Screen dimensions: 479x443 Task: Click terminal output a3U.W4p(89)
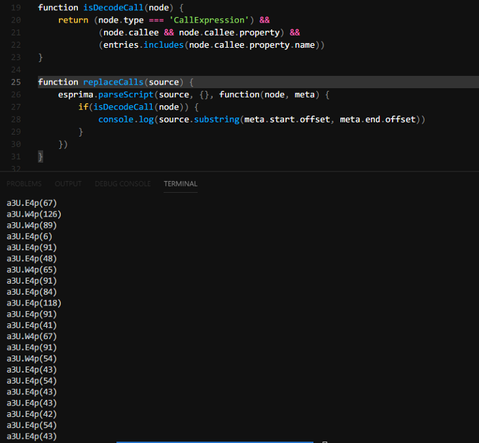coord(32,225)
